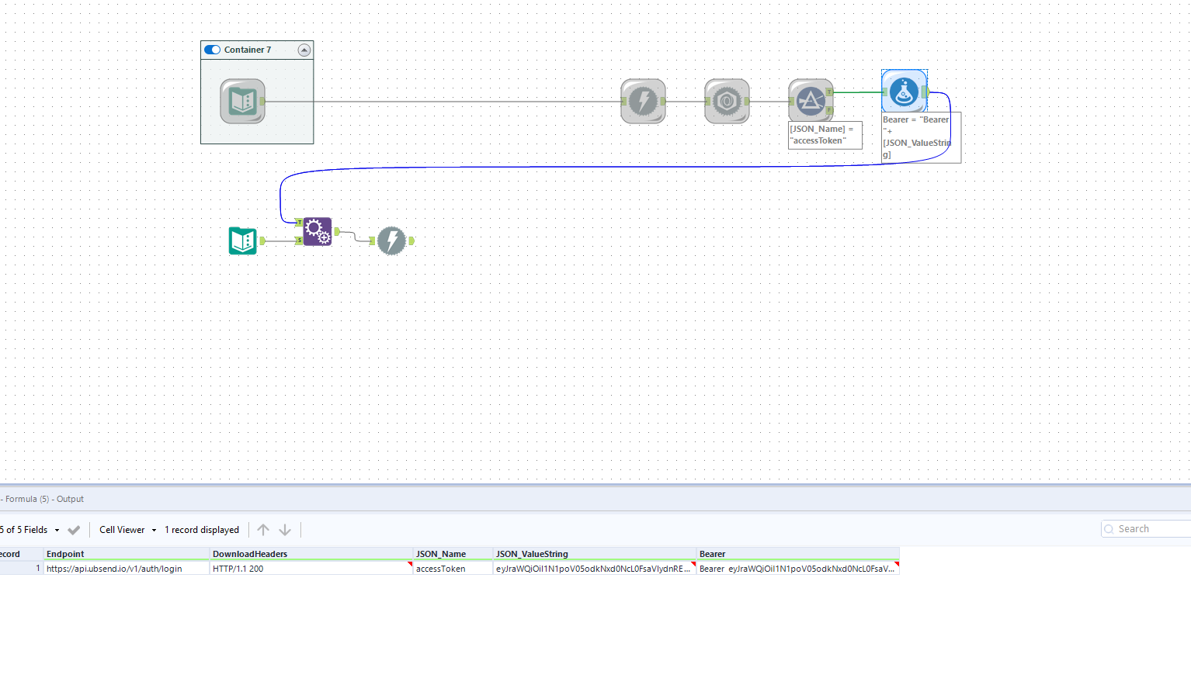Open the Filter tool checking accessToken
This screenshot has height=692, width=1191.
(811, 99)
